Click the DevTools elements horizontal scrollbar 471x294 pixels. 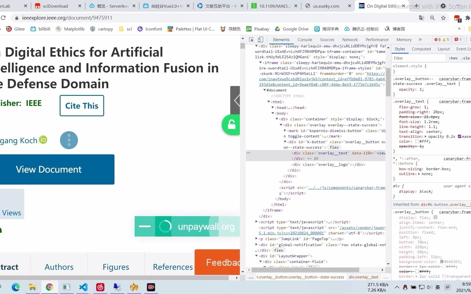click(305, 270)
